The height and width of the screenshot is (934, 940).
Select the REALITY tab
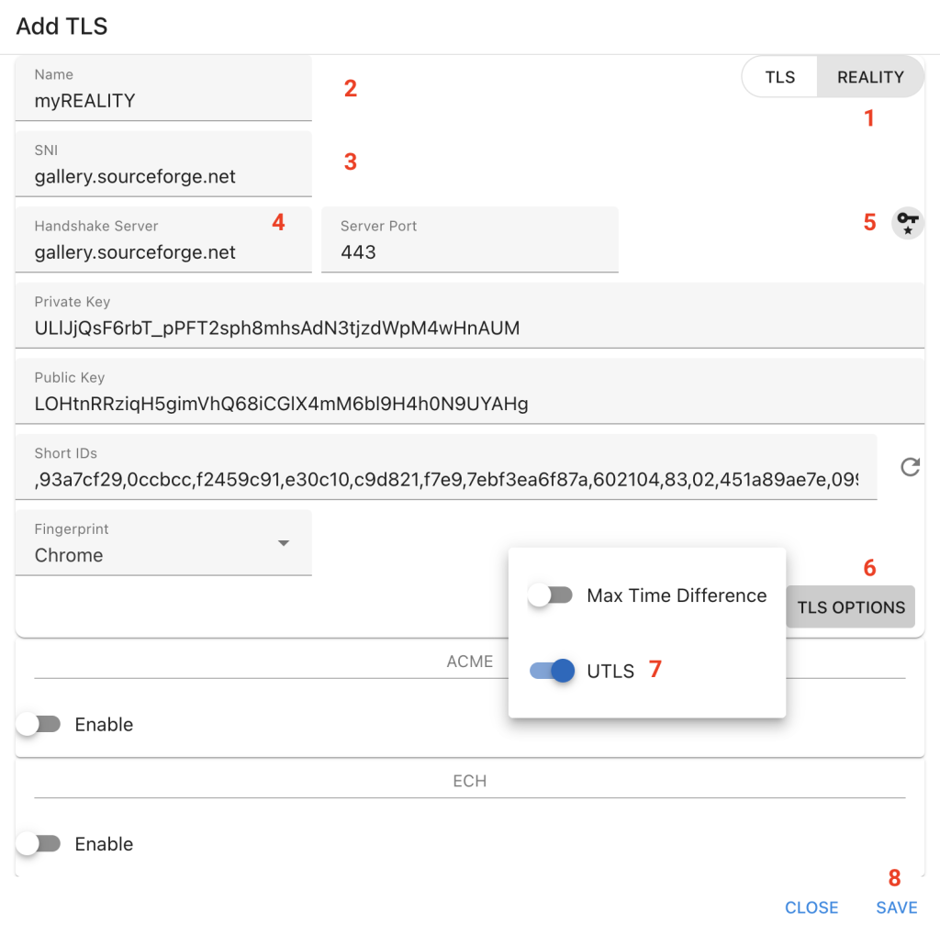[x=869, y=77]
